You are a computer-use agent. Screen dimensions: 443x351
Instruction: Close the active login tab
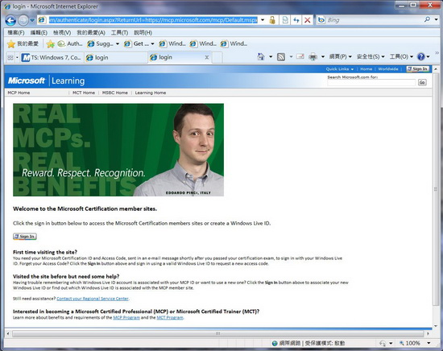click(207, 57)
